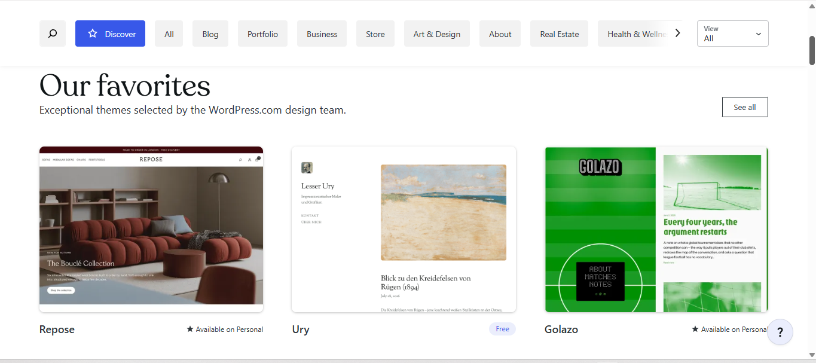This screenshot has height=363, width=816.
Task: Click the page vertical scrollbar thumb
Action: point(812,51)
